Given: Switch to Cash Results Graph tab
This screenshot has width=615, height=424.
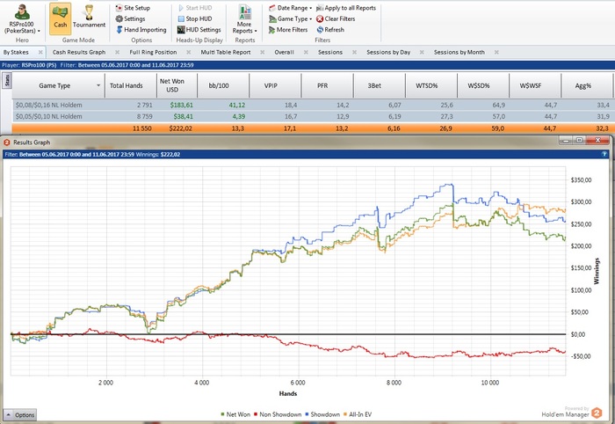Looking at the screenshot, I should [79, 52].
